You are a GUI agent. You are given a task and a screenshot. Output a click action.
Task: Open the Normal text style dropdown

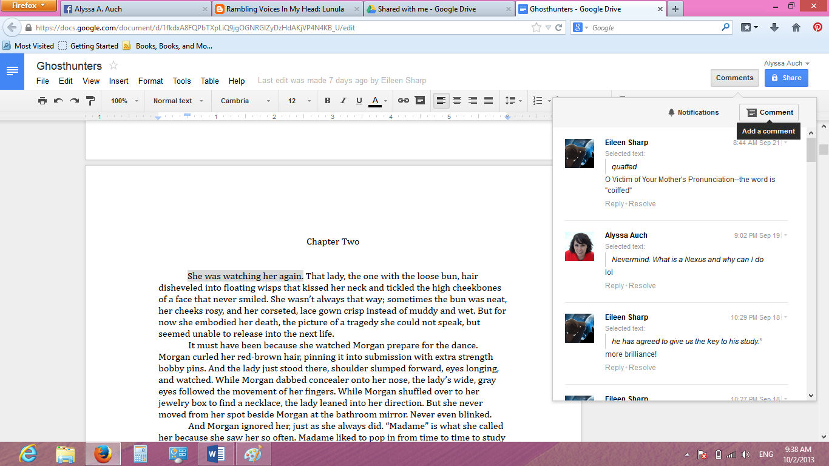pos(178,101)
